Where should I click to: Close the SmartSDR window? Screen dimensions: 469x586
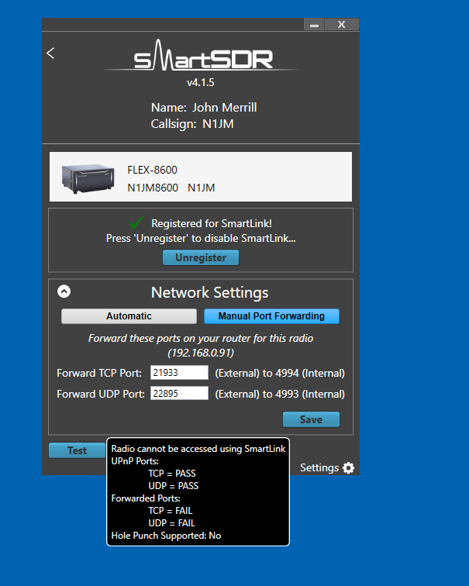[342, 25]
